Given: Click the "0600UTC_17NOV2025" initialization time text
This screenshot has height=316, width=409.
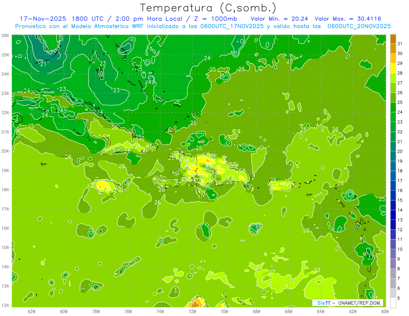Looking at the screenshot, I should coord(232,26).
